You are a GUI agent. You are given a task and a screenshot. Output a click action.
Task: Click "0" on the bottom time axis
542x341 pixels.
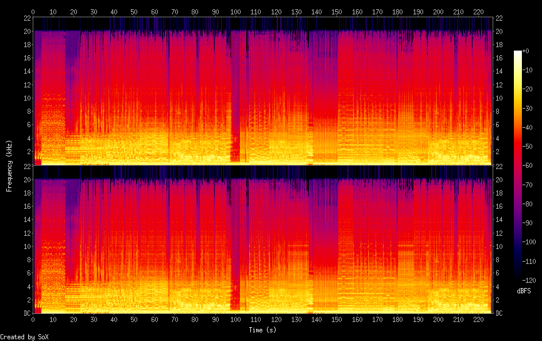(33, 320)
